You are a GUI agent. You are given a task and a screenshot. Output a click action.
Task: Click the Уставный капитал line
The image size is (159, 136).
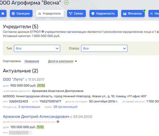(31, 36)
